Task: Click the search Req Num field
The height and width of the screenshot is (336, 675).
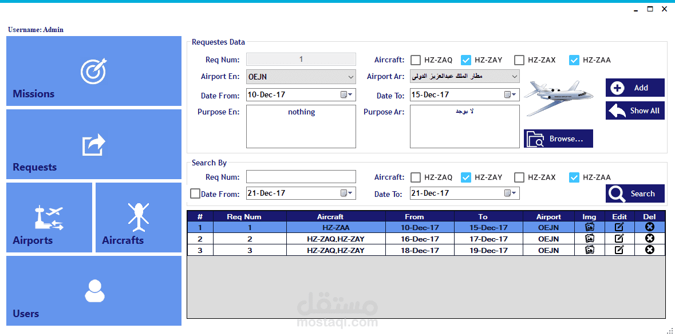Action: [x=301, y=176]
